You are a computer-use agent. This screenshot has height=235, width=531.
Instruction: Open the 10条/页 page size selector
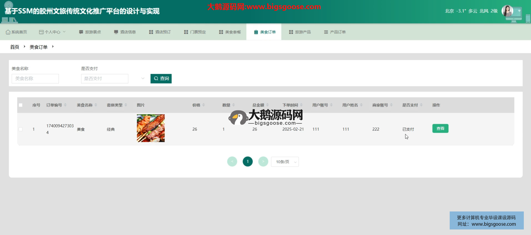point(285,162)
